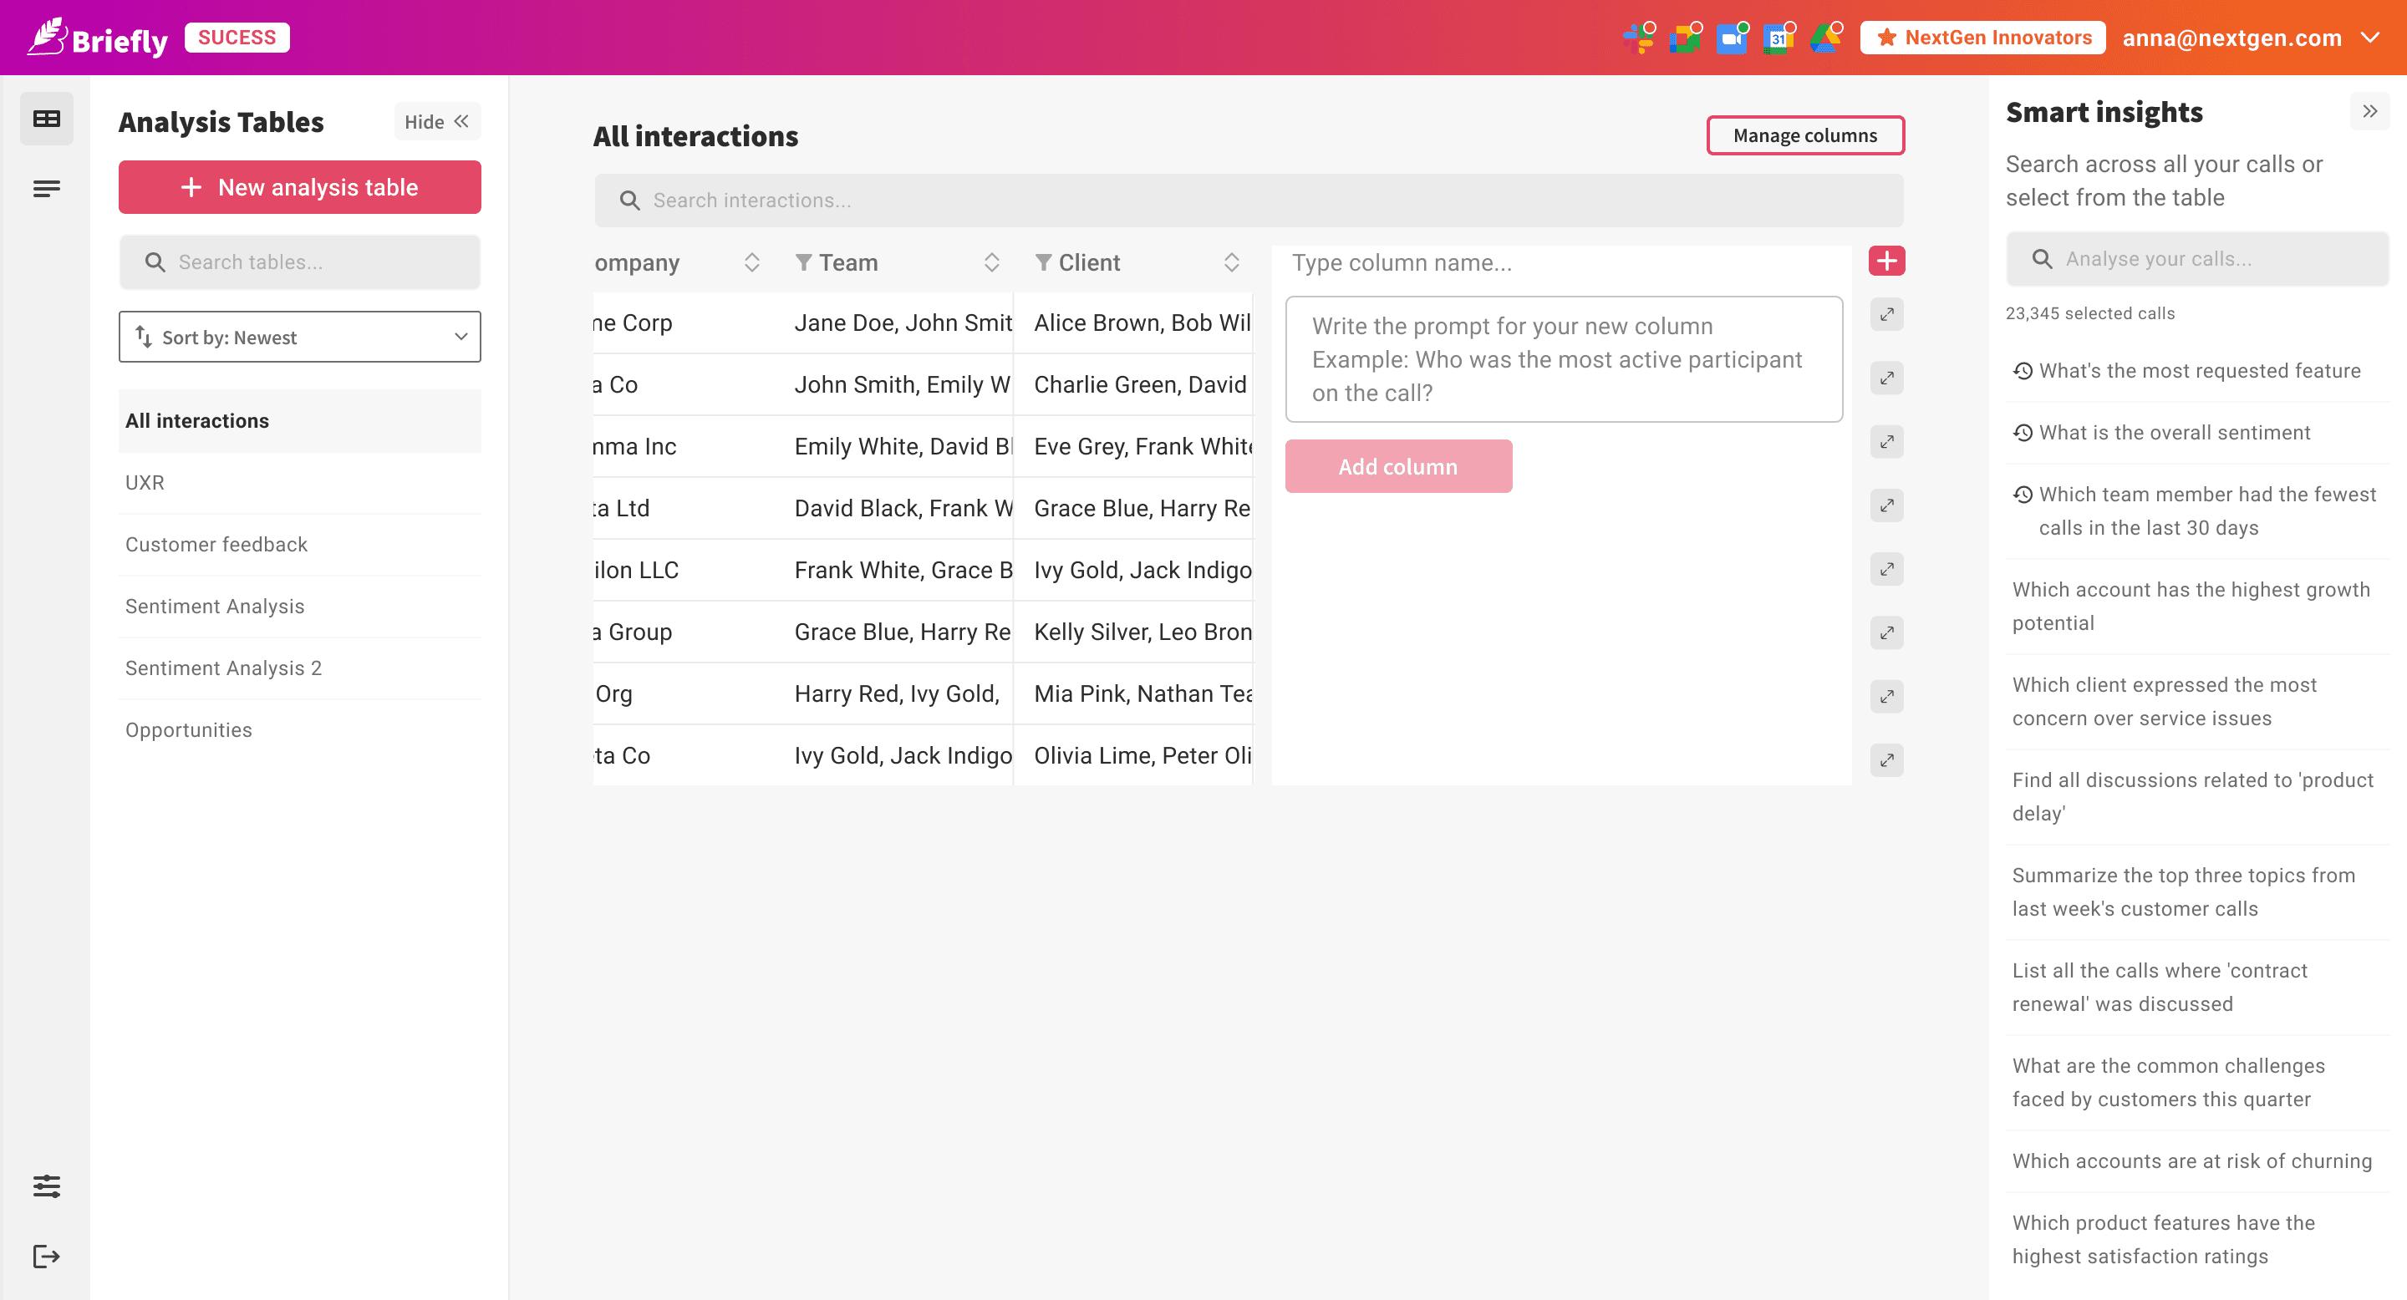
Task: Click the logout icon at the bottom left
Action: (46, 1256)
